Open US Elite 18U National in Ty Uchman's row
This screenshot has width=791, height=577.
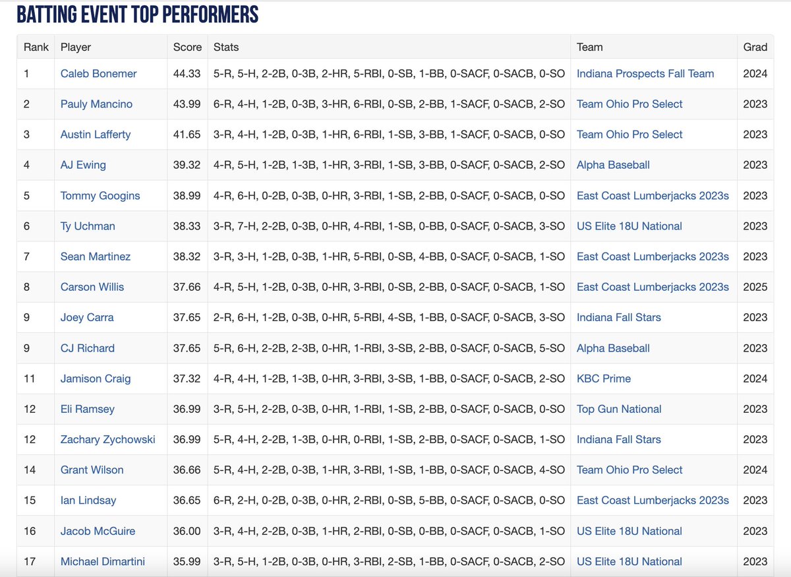tap(630, 226)
